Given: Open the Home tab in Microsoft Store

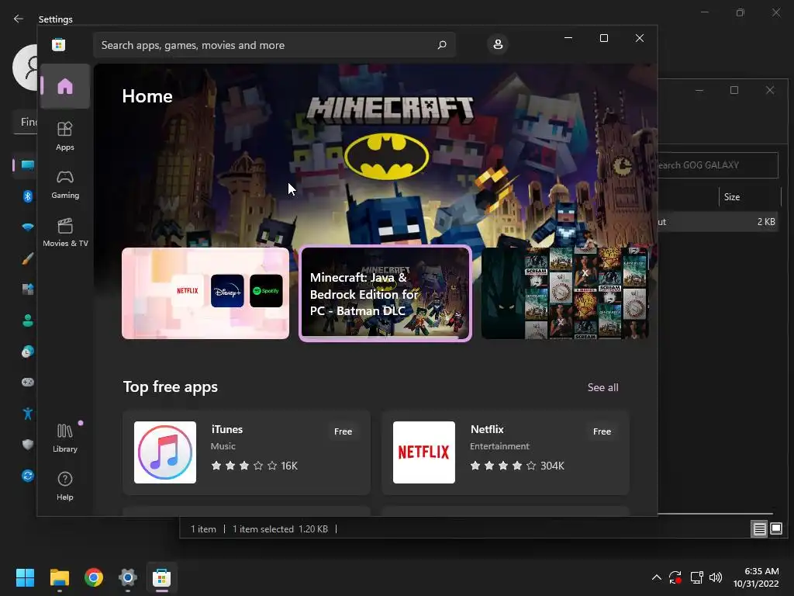Looking at the screenshot, I should pyautogui.click(x=65, y=86).
